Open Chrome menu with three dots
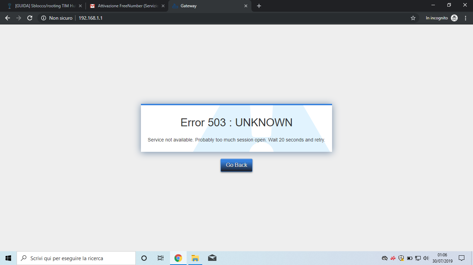Screen dimensions: 473x265 point(465,18)
